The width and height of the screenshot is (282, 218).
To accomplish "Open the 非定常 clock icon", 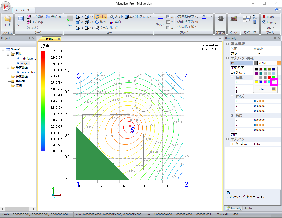I will tap(221, 19).
